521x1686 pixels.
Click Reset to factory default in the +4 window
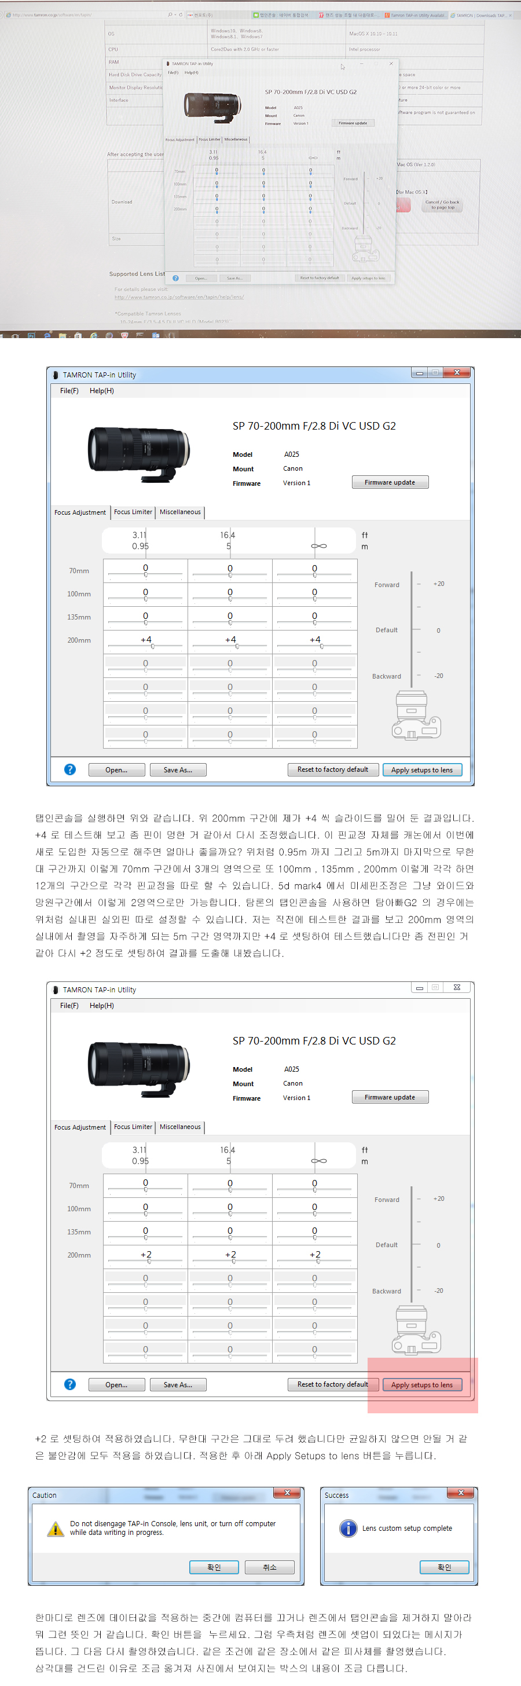(333, 769)
